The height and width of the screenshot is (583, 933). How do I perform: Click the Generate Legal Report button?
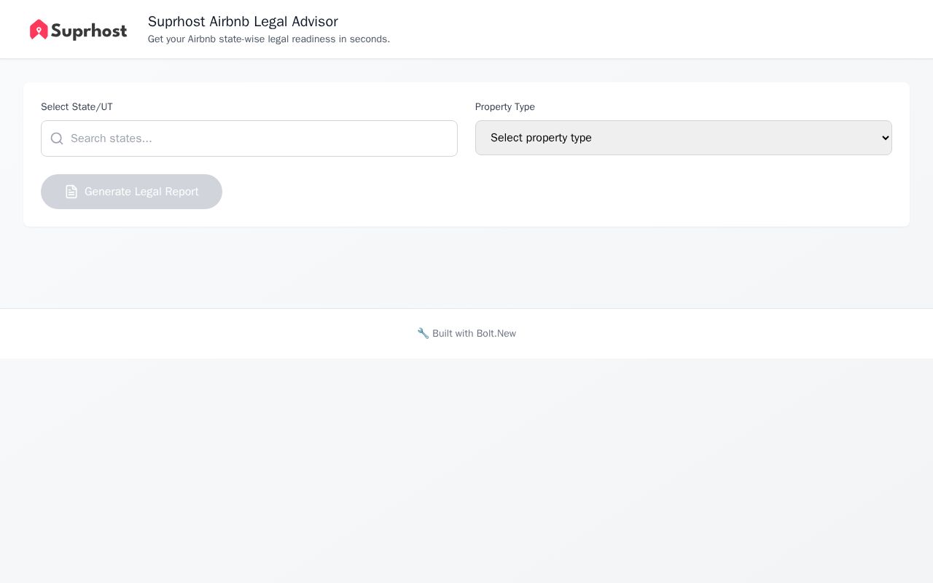131,192
